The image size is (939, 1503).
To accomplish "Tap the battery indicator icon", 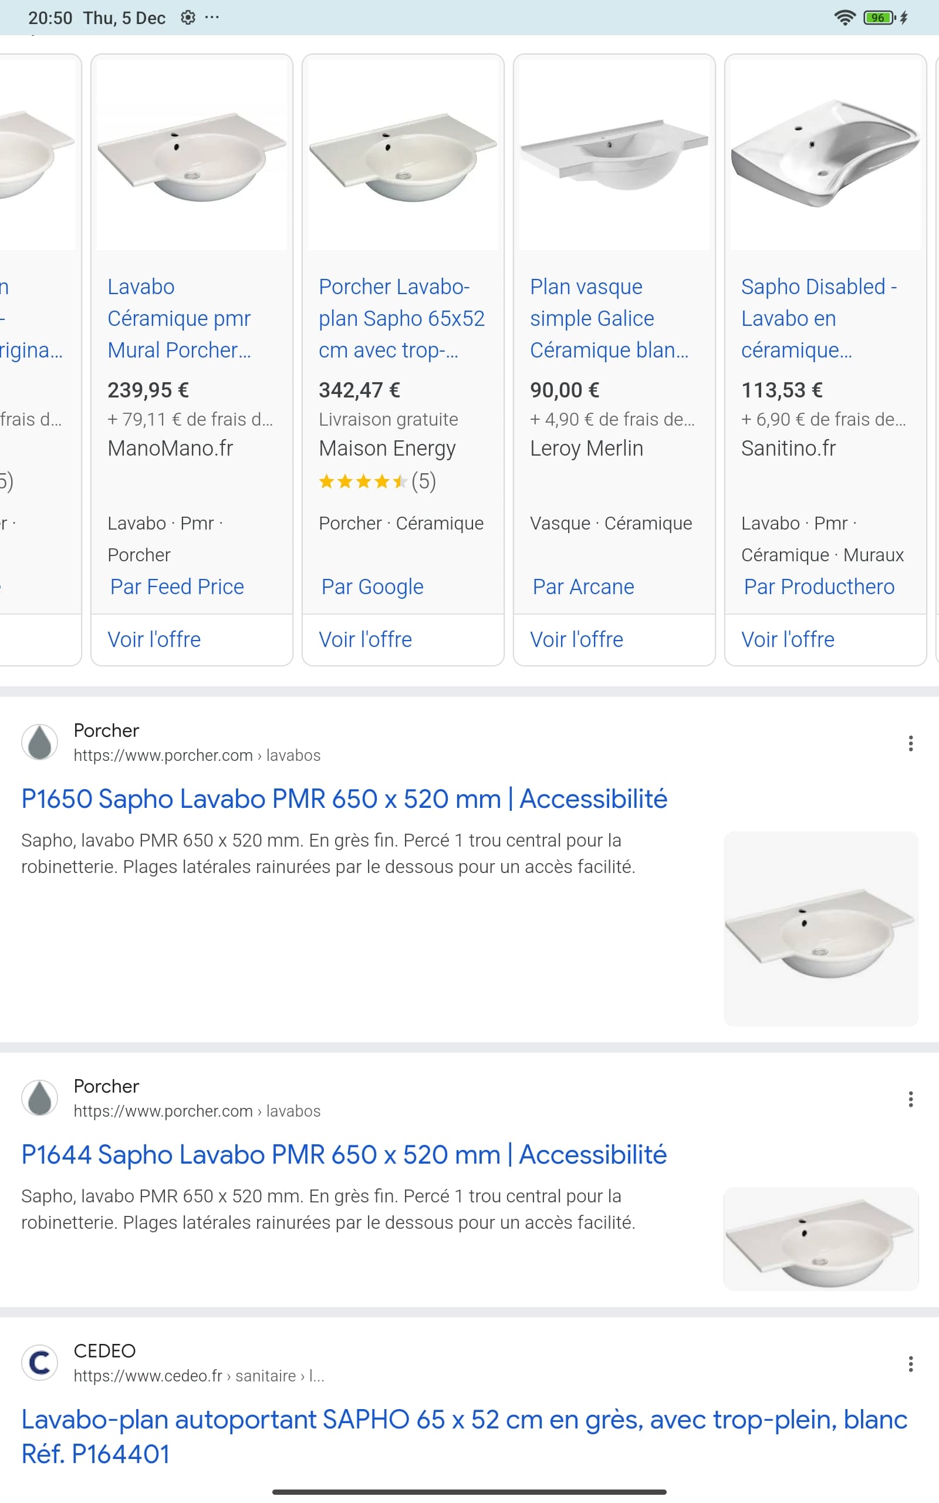I will click(x=879, y=18).
